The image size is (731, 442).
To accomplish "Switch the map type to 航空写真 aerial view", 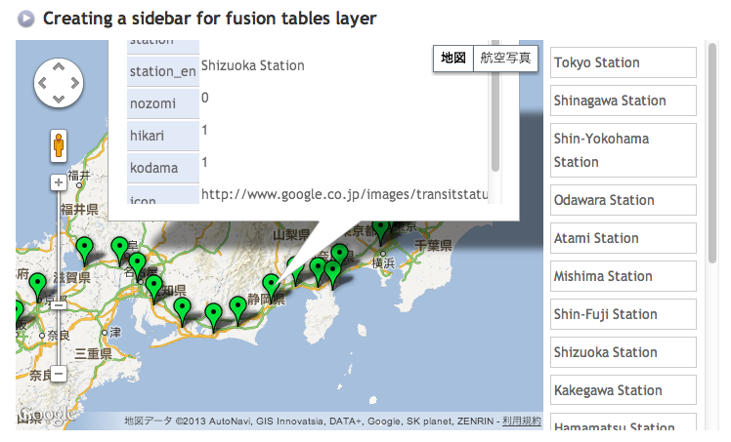I will (505, 59).
